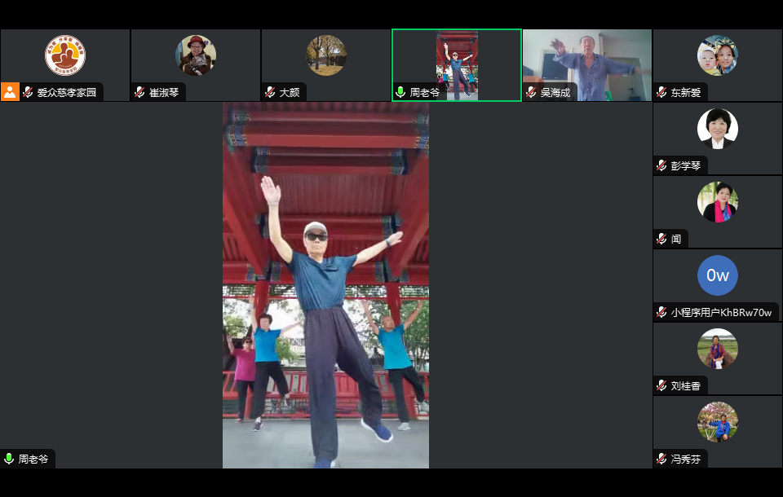Select the blue 0w avatar circle
The width and height of the screenshot is (783, 497).
(x=718, y=275)
